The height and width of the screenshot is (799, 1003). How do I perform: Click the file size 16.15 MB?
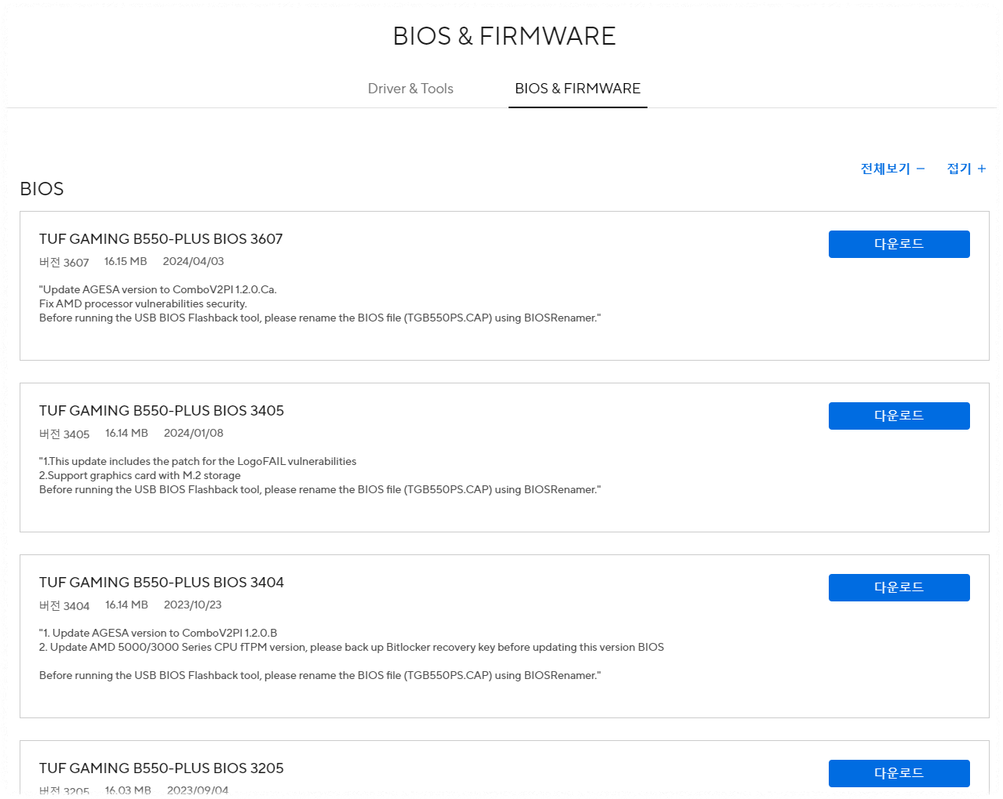pyautogui.click(x=126, y=261)
